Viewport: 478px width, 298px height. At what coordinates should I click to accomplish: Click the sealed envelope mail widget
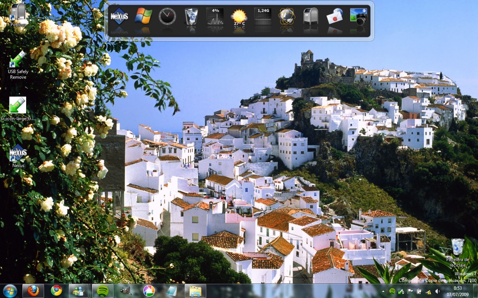tap(334, 18)
